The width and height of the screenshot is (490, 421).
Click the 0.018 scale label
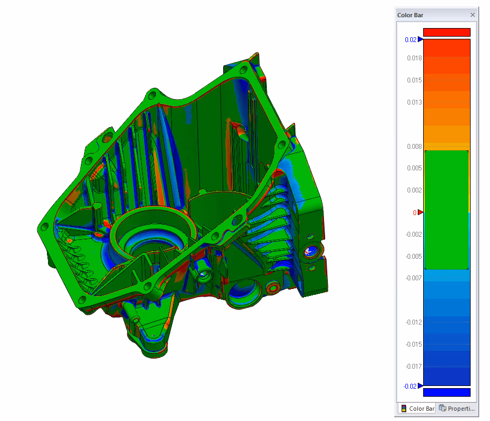click(414, 58)
